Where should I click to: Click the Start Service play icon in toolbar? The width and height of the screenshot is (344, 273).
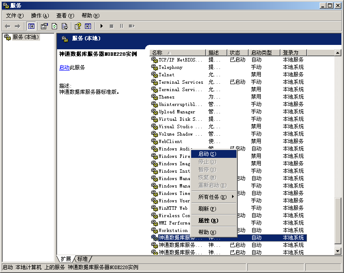coord(101,26)
